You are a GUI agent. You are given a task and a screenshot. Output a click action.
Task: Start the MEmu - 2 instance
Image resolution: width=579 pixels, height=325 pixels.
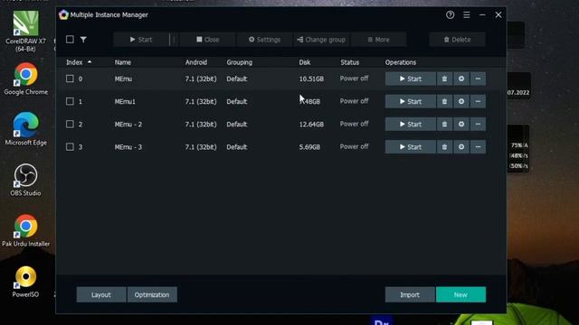411,125
